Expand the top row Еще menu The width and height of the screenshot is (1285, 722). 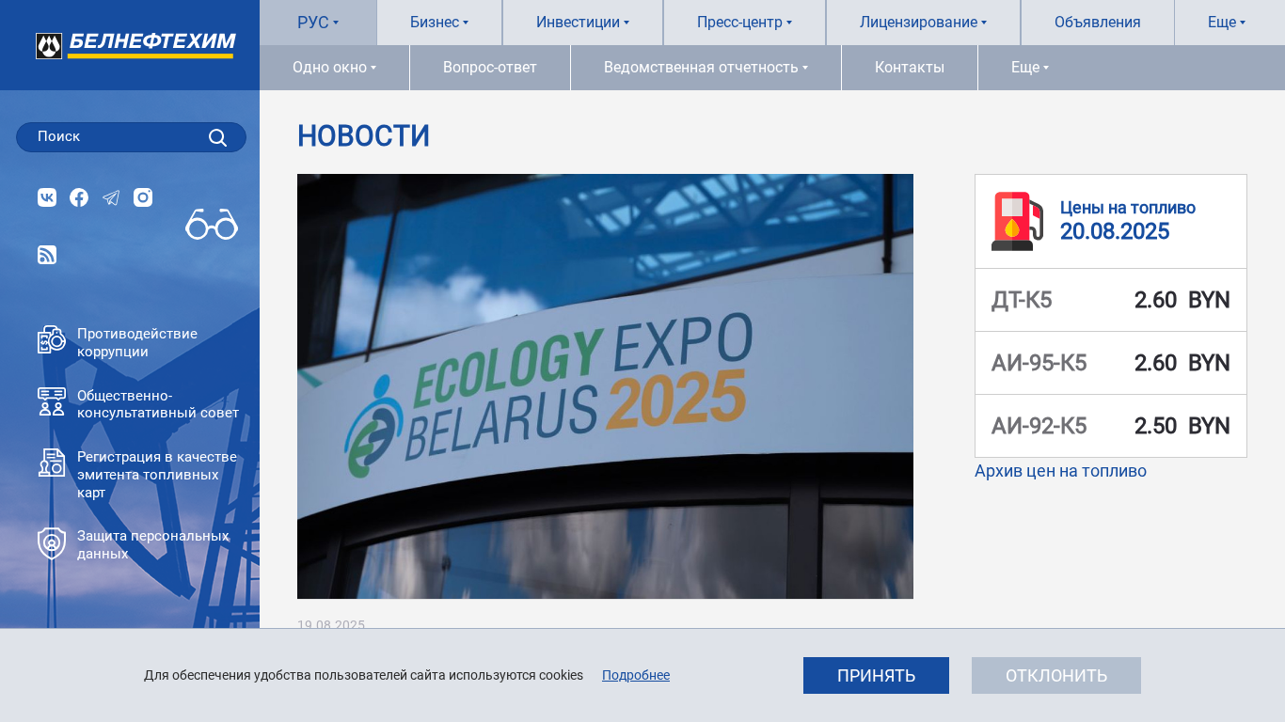pyautogui.click(x=1227, y=23)
